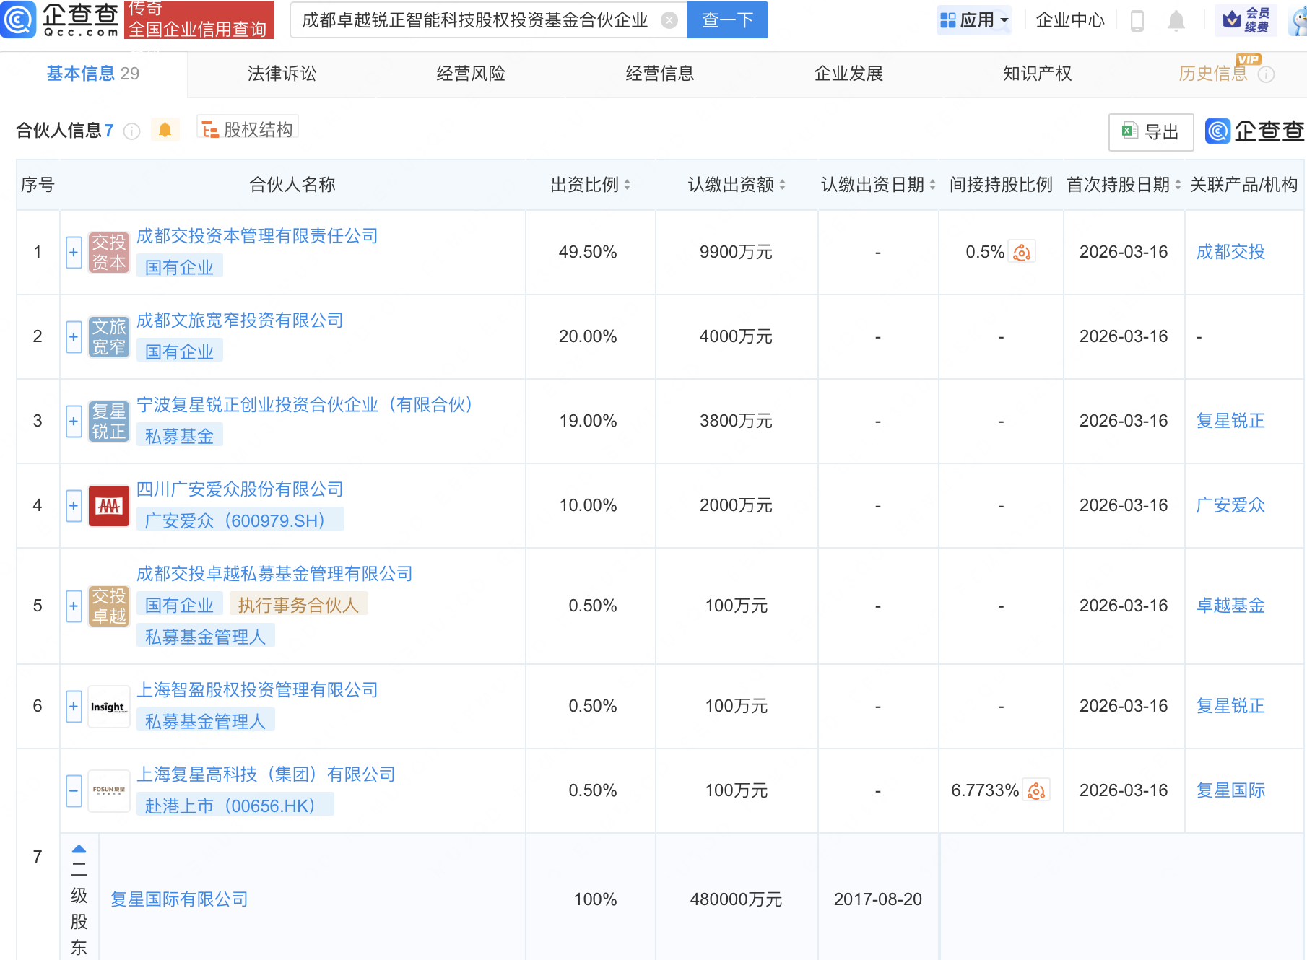Click the notification bell in header
Viewport: 1307px width, 960px height.
tap(1176, 21)
